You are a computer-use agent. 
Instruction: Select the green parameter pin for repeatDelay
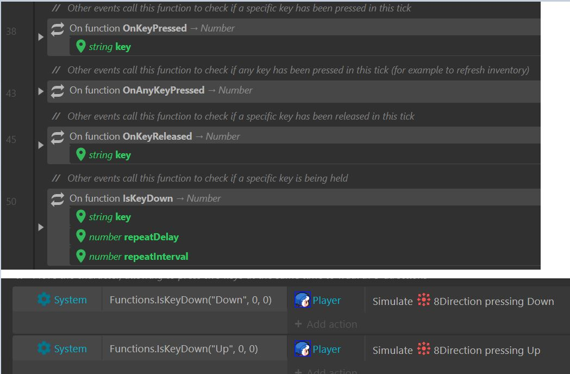(81, 236)
